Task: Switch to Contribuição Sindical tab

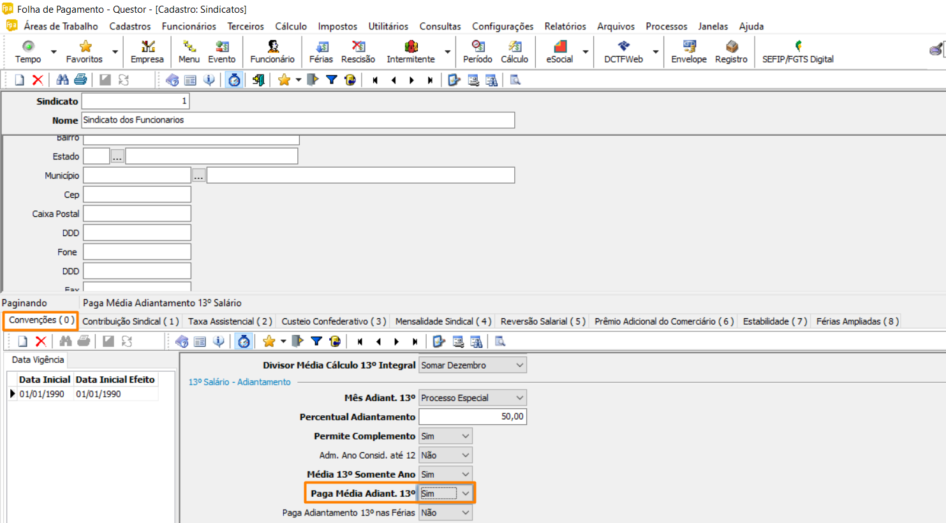Action: point(130,321)
